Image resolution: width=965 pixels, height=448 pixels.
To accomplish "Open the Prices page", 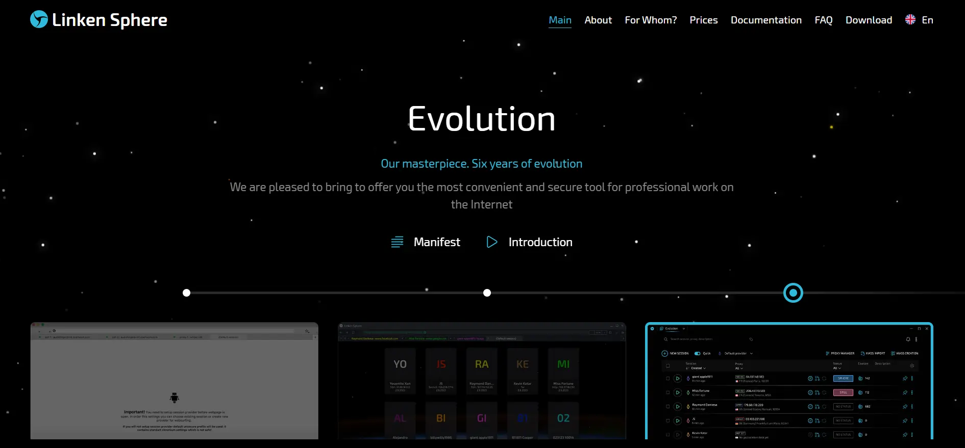I will tap(704, 20).
